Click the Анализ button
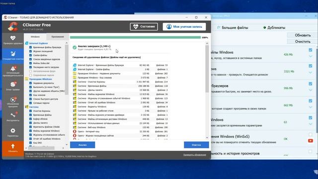 click(x=82, y=145)
